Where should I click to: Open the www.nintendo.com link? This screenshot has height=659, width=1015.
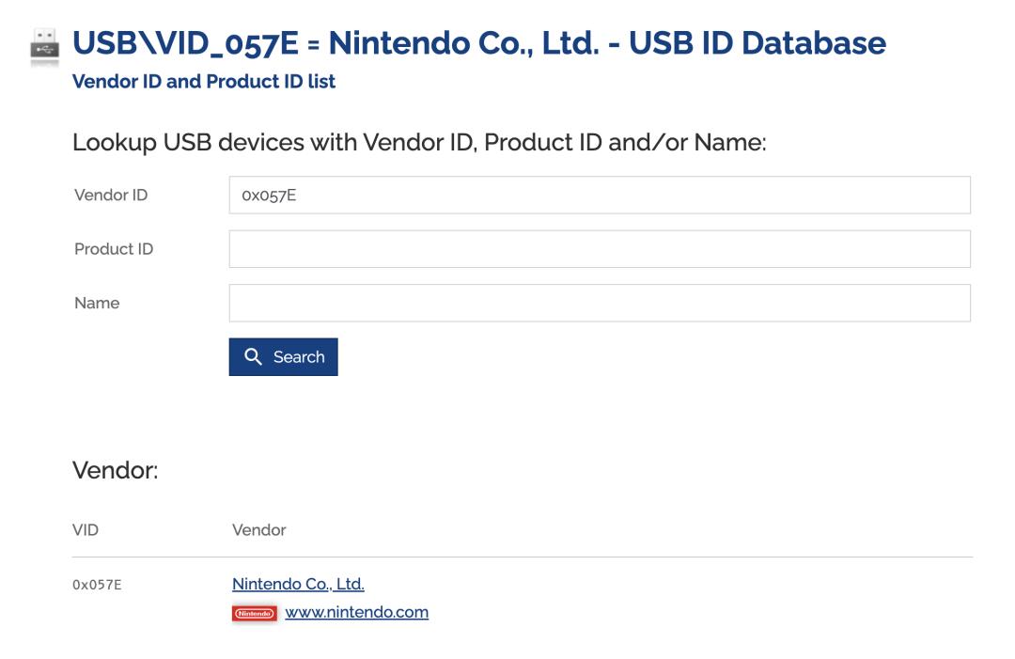click(357, 612)
